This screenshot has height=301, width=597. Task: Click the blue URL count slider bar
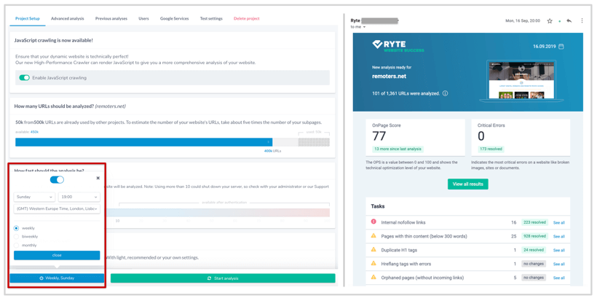coord(144,142)
